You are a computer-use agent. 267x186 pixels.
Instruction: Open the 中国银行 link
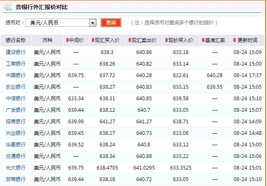point(16,75)
